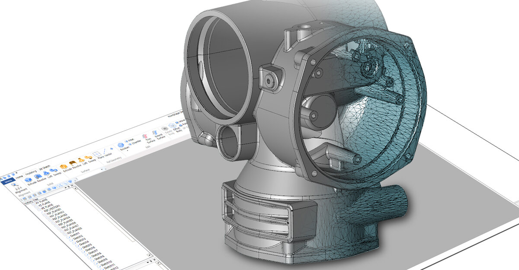Close the History Tree panel
Screen dimensions: 519x270
point(72,185)
